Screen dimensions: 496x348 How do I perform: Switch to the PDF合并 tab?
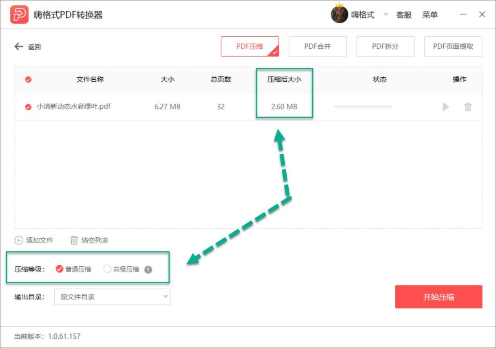318,46
